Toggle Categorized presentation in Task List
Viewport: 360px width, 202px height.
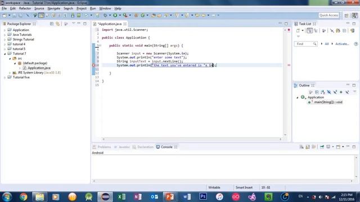pyautogui.click(x=309, y=30)
